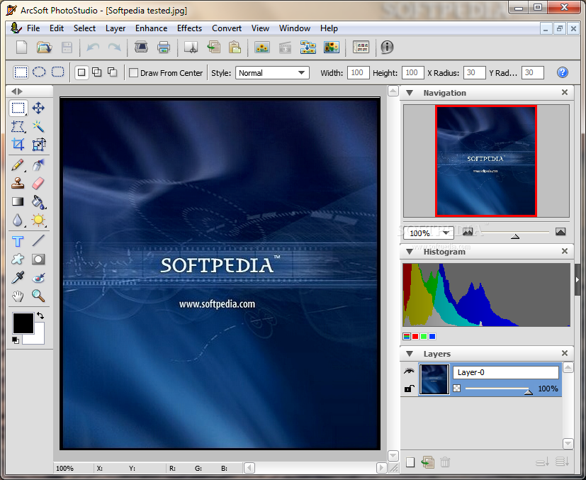The image size is (586, 480).
Task: Open the File menu
Action: 33,28
